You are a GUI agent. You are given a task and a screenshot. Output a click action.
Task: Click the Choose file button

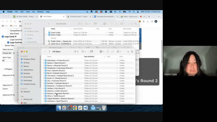click(x=7, y=53)
